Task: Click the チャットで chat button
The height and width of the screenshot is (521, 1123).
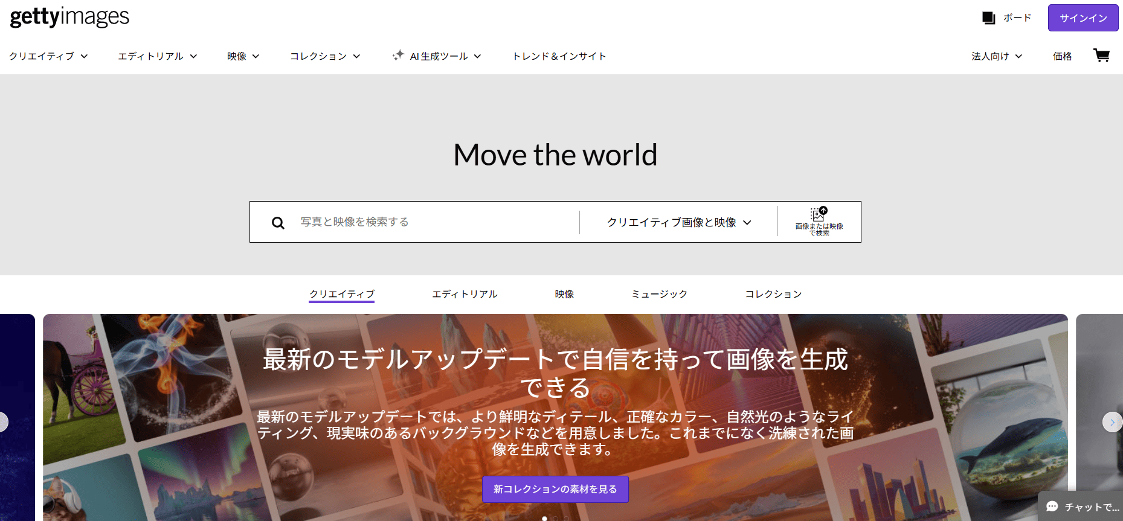Action: pyautogui.click(x=1082, y=507)
